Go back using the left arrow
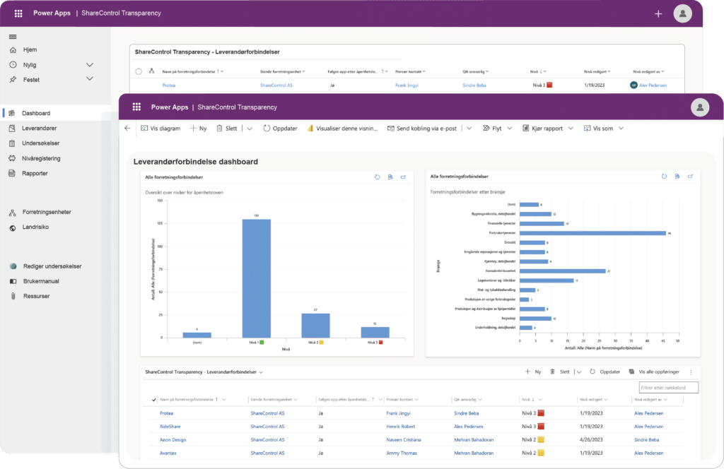This screenshot has height=469, width=724. click(127, 129)
